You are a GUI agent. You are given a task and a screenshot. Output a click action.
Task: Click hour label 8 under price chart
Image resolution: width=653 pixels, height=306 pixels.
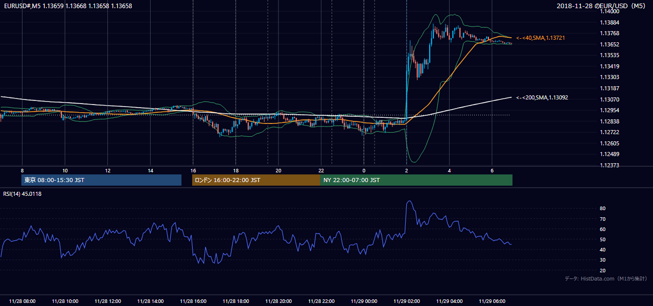click(22, 170)
